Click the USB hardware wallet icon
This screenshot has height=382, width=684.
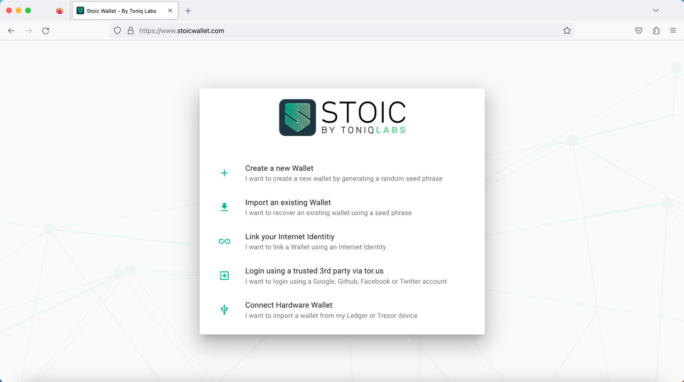pos(224,310)
